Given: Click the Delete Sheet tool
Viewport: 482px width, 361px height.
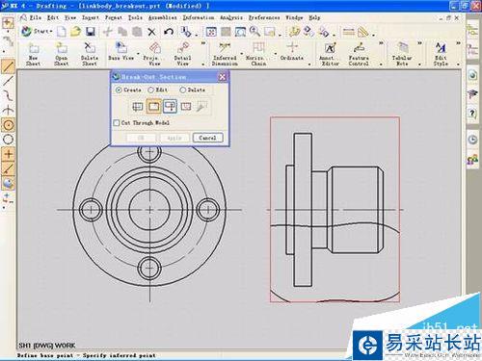Looking at the screenshot, I should 90,55.
